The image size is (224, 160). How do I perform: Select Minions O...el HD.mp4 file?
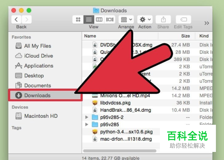click(125, 96)
